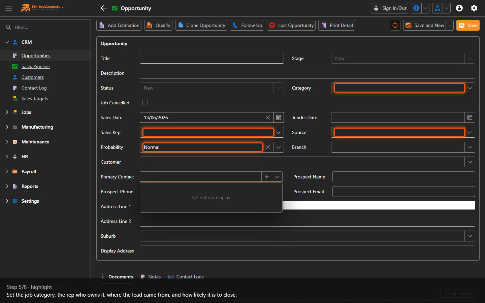Go back using the left arrow
This screenshot has height=303, width=485.
(x=104, y=8)
